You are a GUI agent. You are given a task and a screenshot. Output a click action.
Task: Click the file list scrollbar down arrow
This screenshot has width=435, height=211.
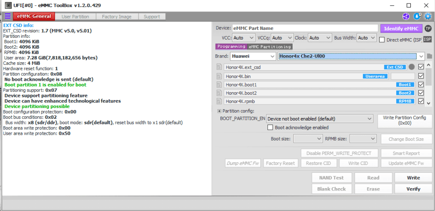pos(428,103)
